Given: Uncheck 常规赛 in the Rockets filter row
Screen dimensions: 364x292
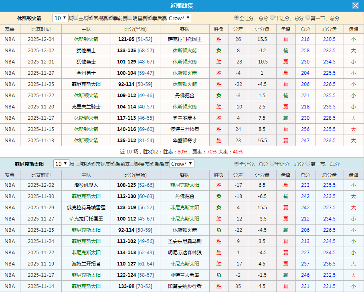Looking at the screenshot, I should click(x=90, y=18).
